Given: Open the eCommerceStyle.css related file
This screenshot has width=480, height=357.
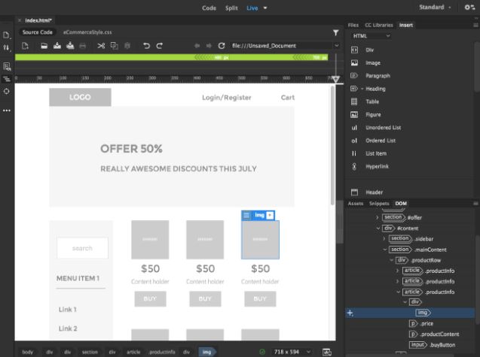Looking at the screenshot, I should (87, 32).
